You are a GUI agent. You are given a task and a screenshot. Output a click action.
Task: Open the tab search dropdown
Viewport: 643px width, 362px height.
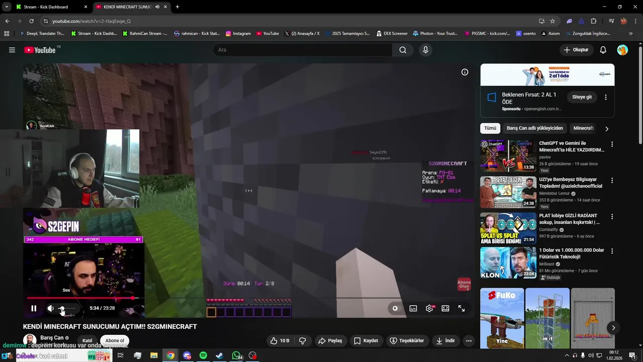(x=6, y=7)
